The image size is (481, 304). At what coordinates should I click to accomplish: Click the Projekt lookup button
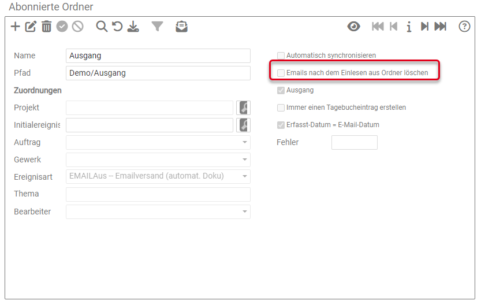pyautogui.click(x=243, y=107)
